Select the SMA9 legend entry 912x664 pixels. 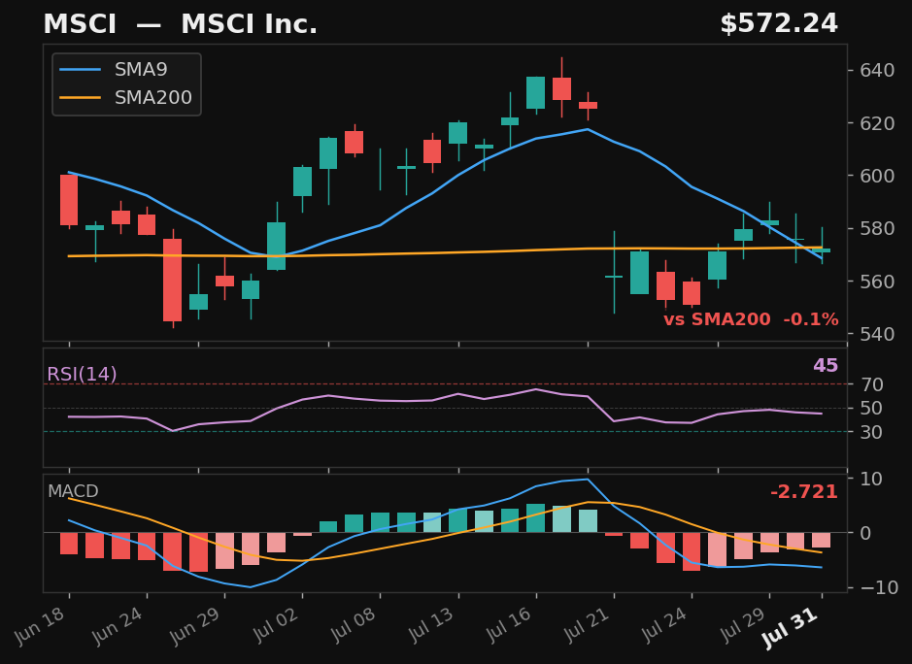(114, 69)
